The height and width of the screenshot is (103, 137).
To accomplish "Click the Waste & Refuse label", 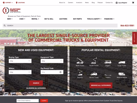I will coord(122,78).
